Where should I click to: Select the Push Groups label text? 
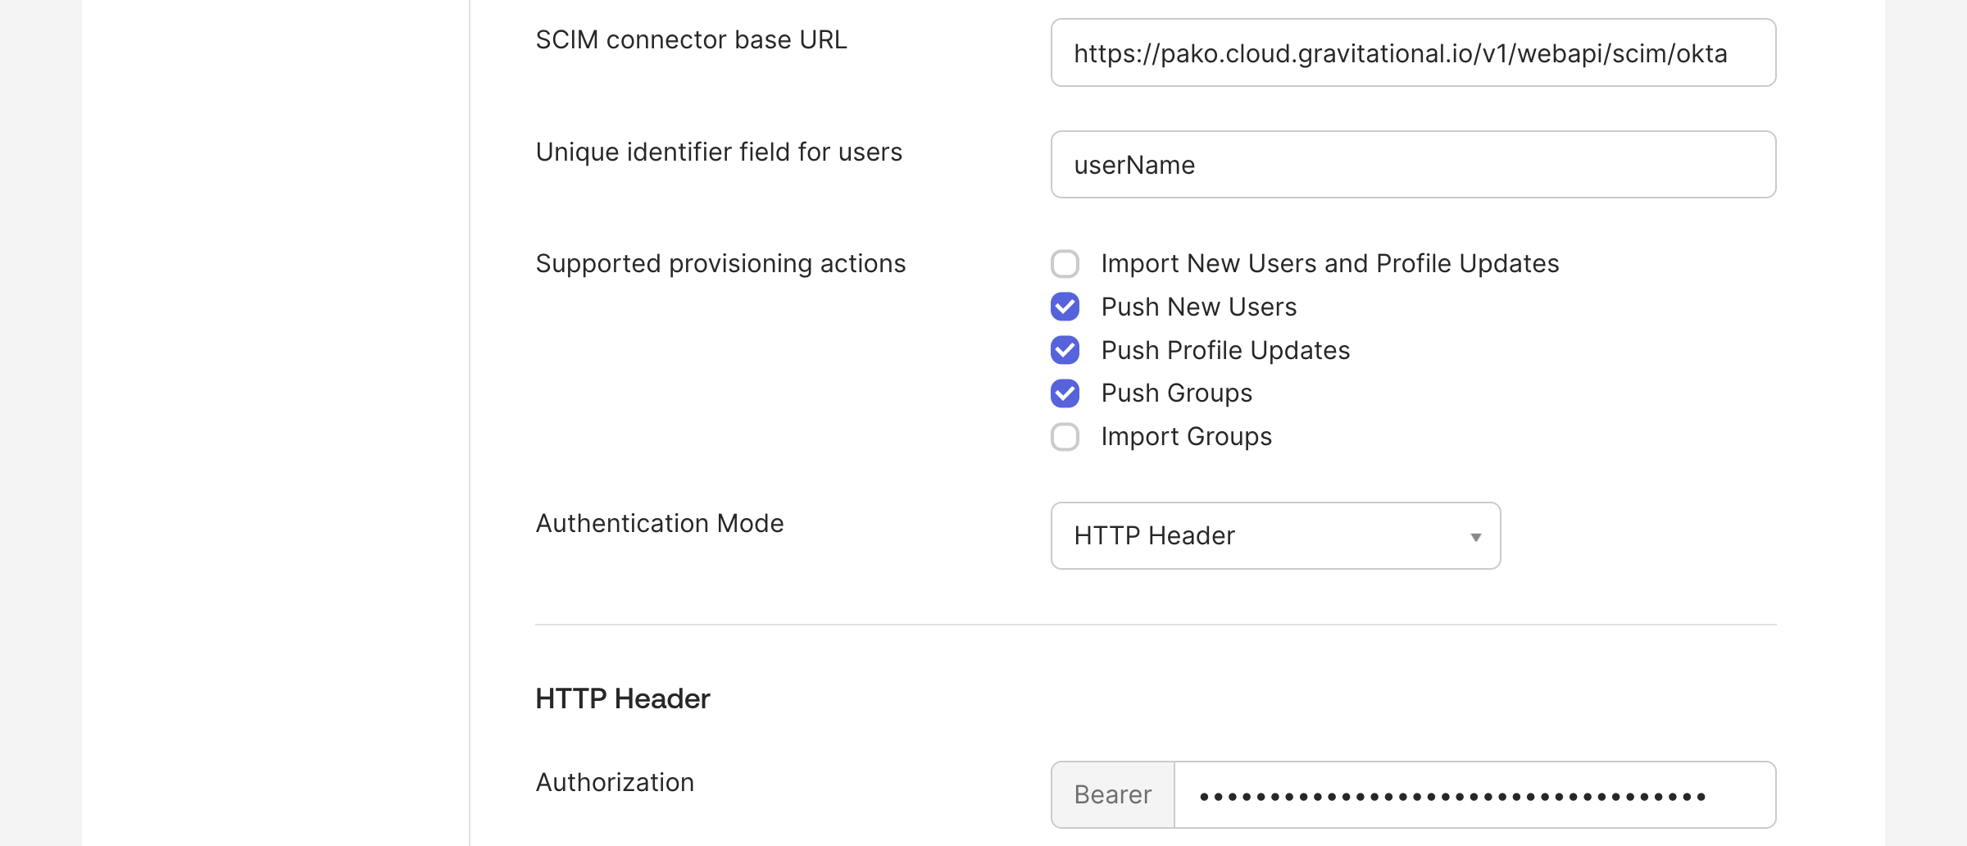tap(1176, 393)
